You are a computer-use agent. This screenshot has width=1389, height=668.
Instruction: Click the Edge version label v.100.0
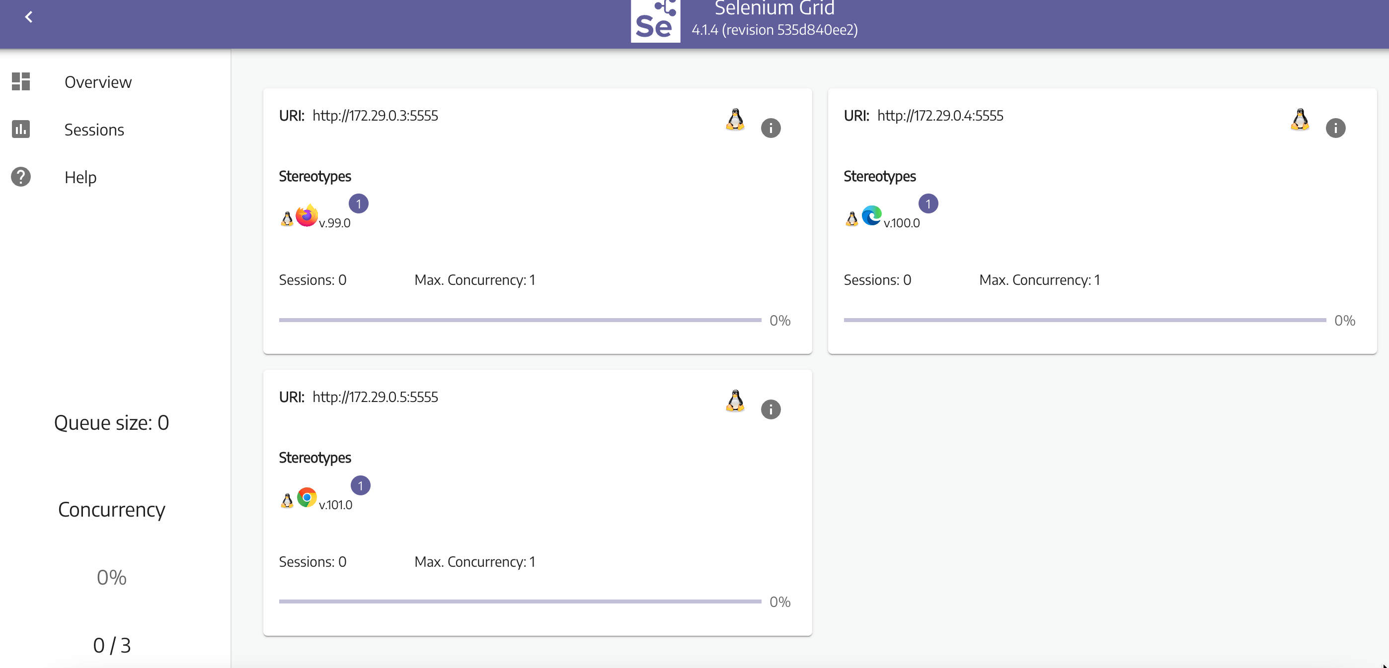coord(902,223)
